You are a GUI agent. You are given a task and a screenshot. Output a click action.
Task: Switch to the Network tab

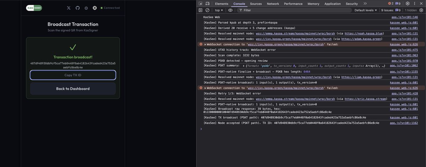click(x=273, y=4)
